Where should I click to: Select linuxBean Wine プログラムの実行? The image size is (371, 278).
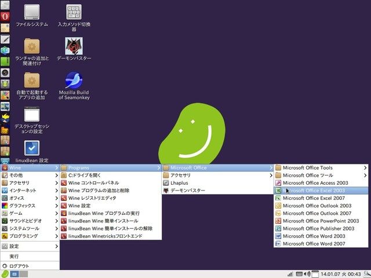(x=111, y=213)
